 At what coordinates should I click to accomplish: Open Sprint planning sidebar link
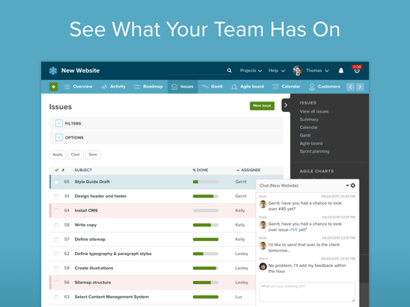(x=315, y=151)
